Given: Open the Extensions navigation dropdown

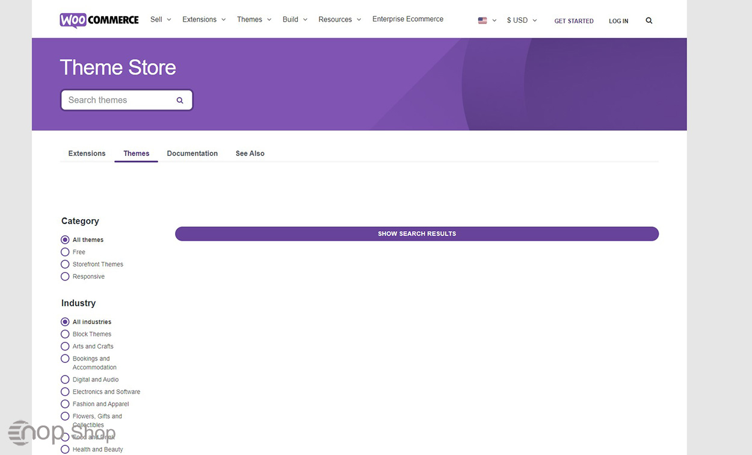Looking at the screenshot, I should click(204, 19).
